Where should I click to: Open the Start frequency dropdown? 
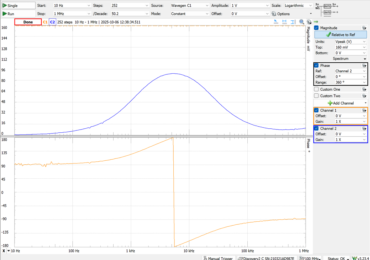[x=72, y=6]
